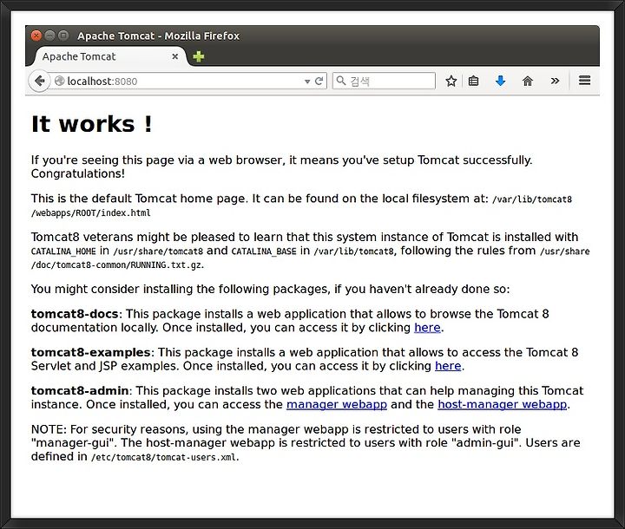Image resolution: width=625 pixels, height=529 pixels.
Task: Open the downloads arrow icon
Action: 500,82
